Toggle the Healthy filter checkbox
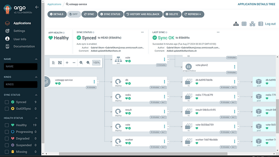The width and height of the screenshot is (279, 157). (x=7, y=125)
